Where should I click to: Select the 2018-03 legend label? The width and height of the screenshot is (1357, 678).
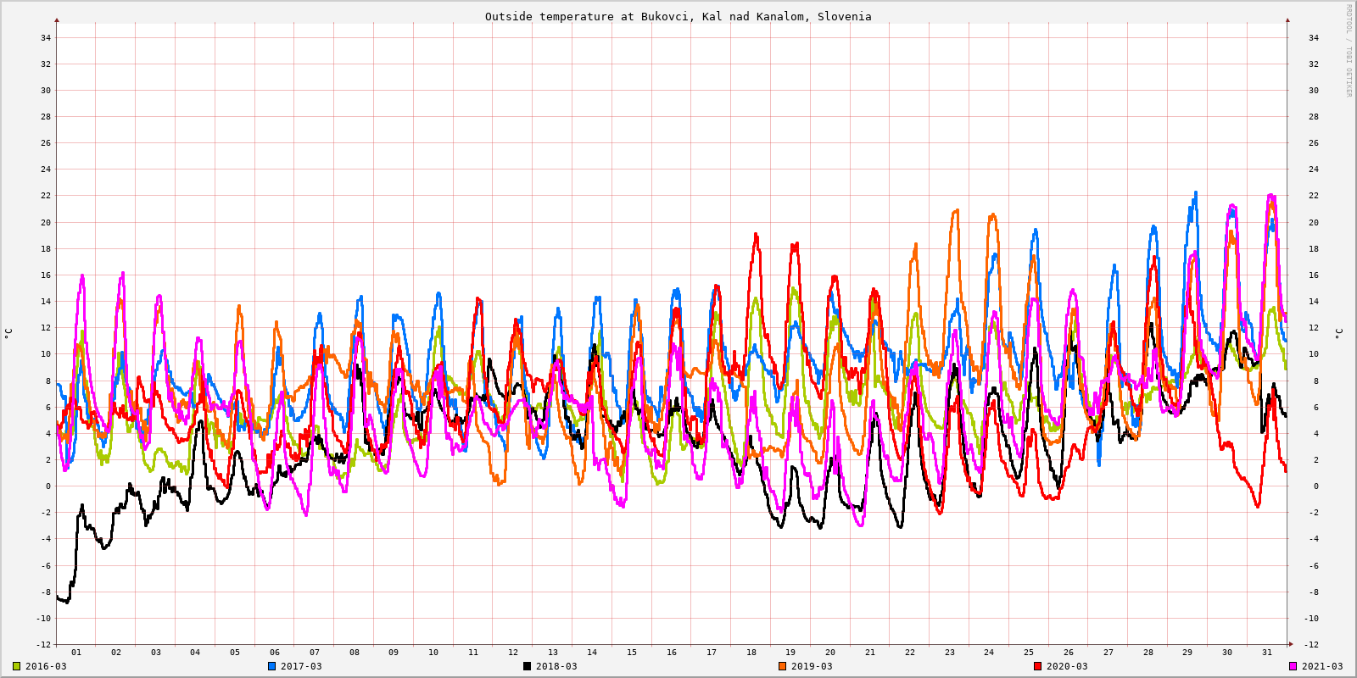[556, 666]
